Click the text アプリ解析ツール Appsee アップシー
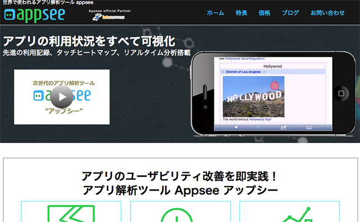The image size is (360, 222). click(x=180, y=190)
